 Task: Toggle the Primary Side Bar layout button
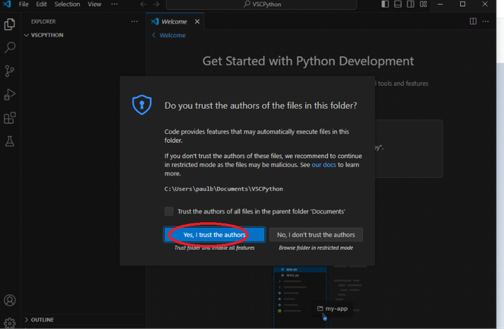pos(385,4)
